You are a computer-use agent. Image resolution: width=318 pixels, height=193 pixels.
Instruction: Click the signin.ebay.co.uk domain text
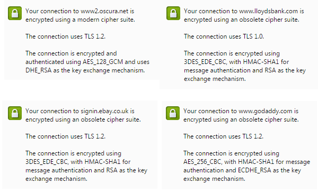[104, 111]
